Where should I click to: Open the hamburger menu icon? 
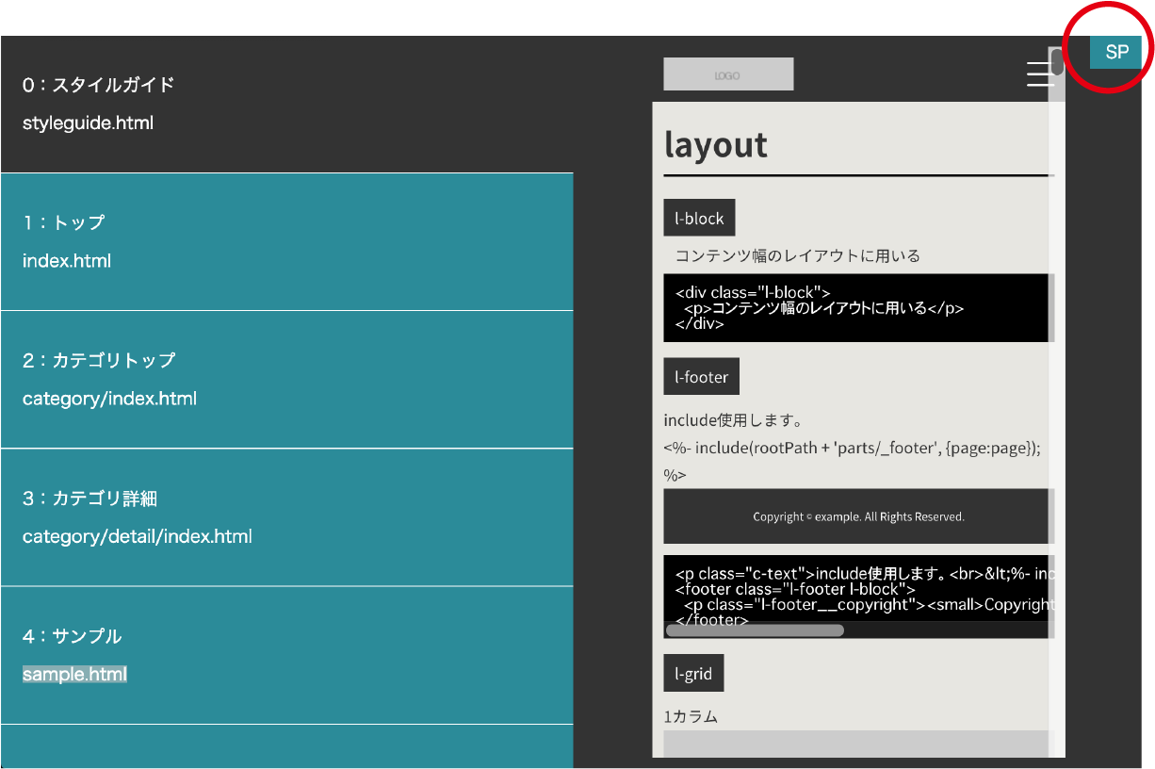[1039, 74]
